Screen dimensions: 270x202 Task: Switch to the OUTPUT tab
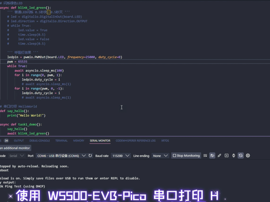tap(19, 141)
